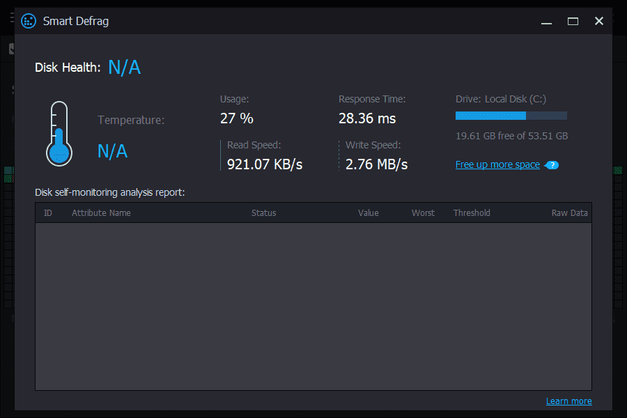Click the Disk Health N/A value
The image size is (627, 418).
coord(125,67)
